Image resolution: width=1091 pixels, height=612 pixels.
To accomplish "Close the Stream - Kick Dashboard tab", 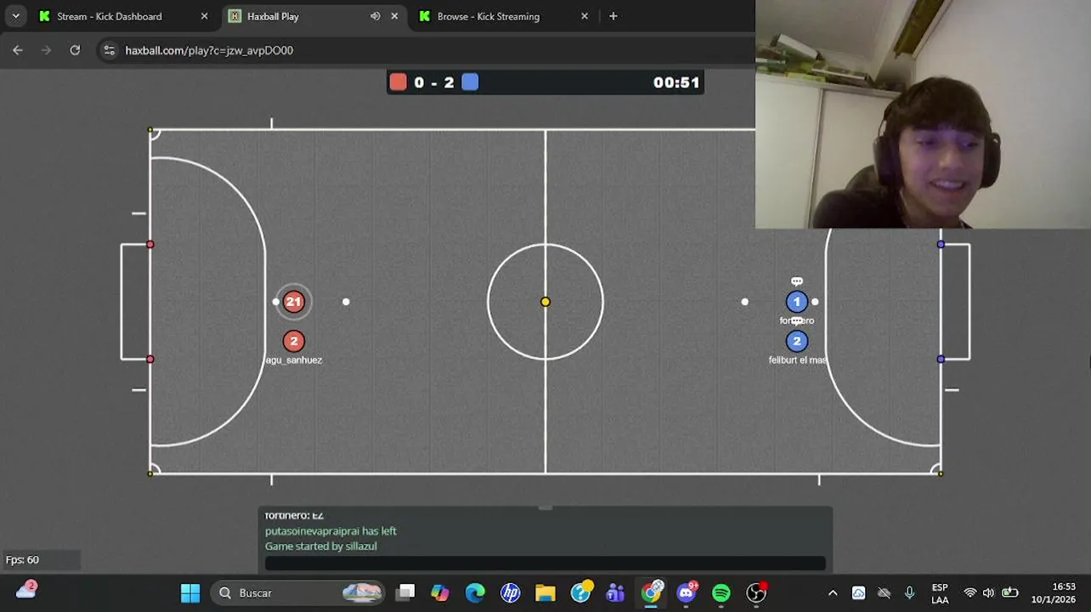I will coord(204,16).
